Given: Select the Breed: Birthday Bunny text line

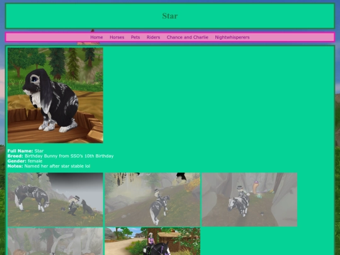Looking at the screenshot, I should 60,156.
